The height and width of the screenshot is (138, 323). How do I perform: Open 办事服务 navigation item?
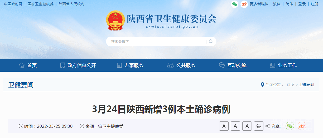pyautogui.click(x=130, y=65)
